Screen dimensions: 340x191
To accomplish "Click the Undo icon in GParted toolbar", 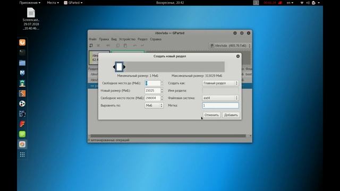I will (x=135, y=46).
